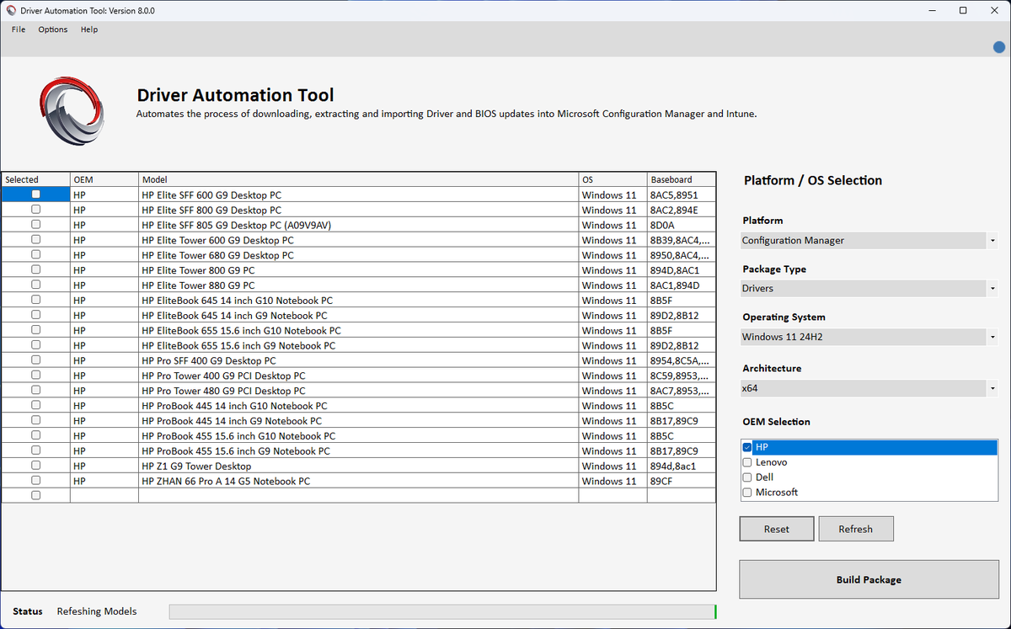
Task: Sort by the Selected column header
Action: click(x=35, y=179)
